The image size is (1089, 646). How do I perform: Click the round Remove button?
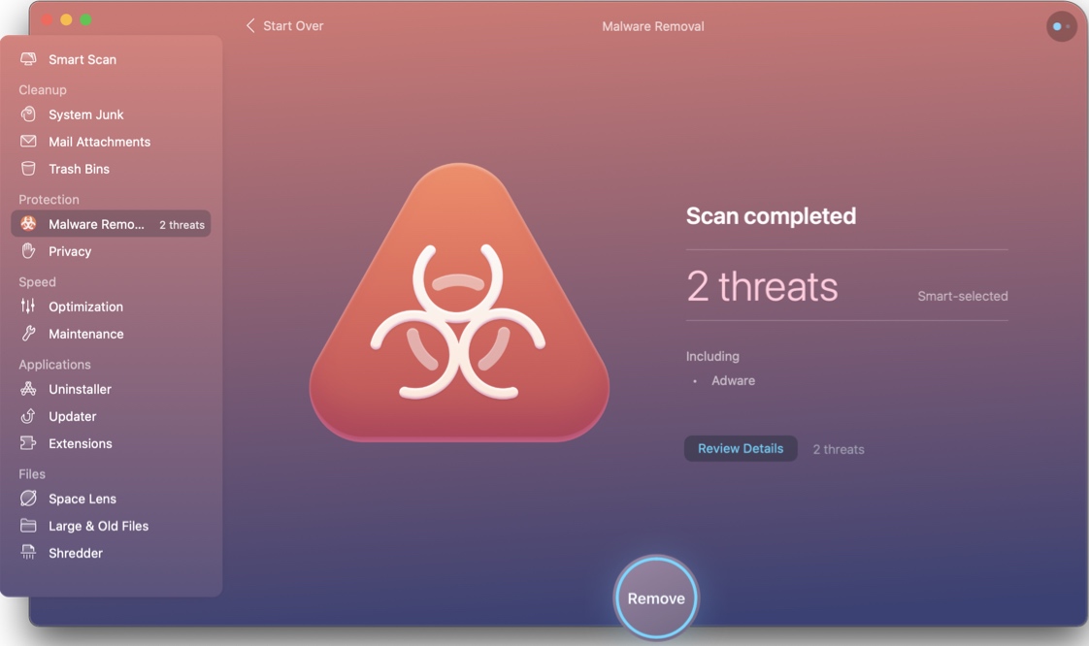tap(656, 598)
